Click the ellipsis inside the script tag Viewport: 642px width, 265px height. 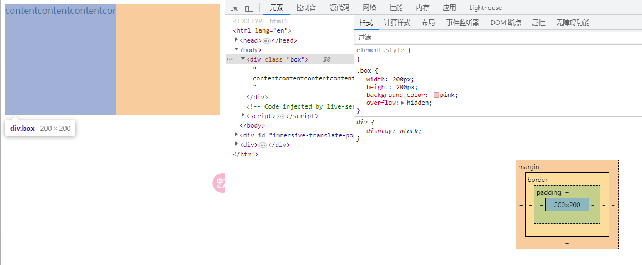coord(281,116)
